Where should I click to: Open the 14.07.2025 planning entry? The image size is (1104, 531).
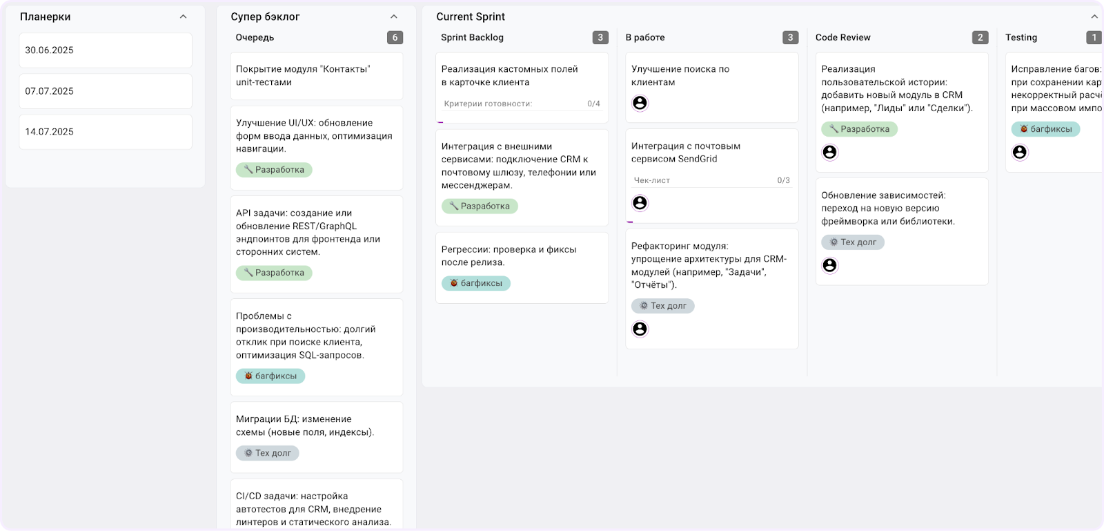coord(106,132)
